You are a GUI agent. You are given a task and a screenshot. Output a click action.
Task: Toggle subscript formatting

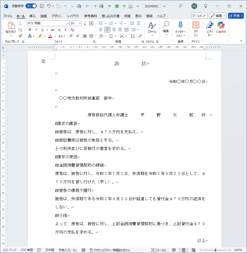pos(60,30)
